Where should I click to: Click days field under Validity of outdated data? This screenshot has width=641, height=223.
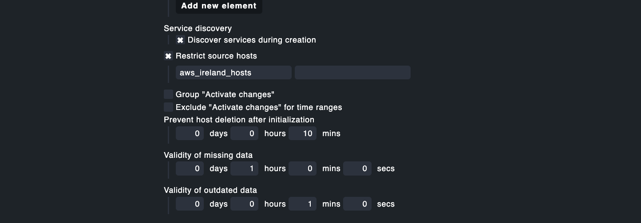tap(190, 204)
